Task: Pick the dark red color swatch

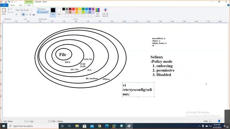Action: [x=70, y=9]
